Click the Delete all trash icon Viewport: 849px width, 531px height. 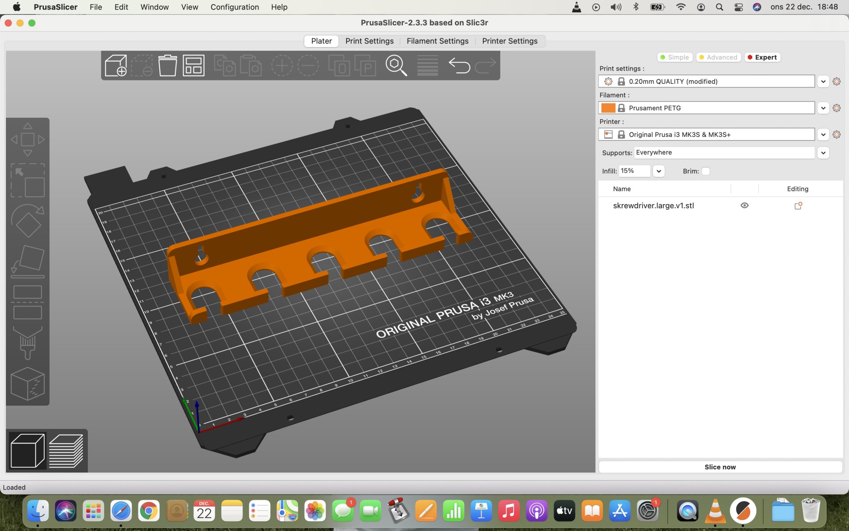click(x=167, y=66)
